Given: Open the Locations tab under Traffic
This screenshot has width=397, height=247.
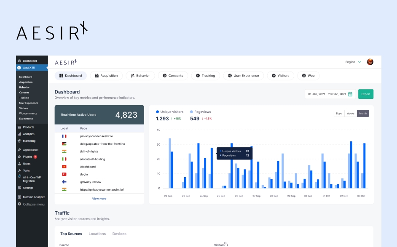Looking at the screenshot, I should click(x=97, y=234).
